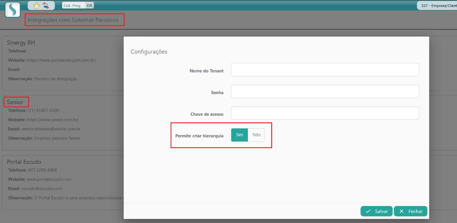Click the (47) 3288-8488 phone number
This screenshot has width=457, height=223.
pyautogui.click(x=42, y=170)
